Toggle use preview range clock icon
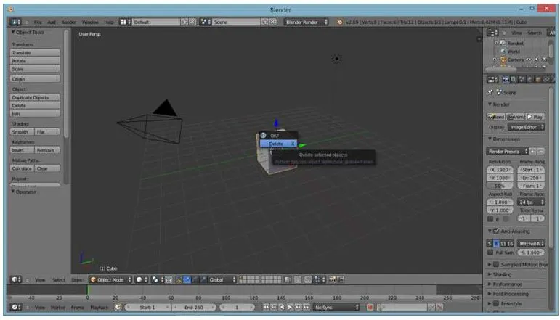 click(118, 307)
